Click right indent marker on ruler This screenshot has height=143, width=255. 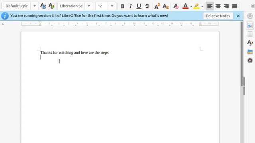(200, 24)
